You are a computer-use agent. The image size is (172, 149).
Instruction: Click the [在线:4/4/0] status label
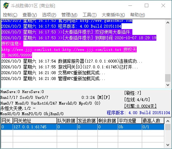click(137, 100)
